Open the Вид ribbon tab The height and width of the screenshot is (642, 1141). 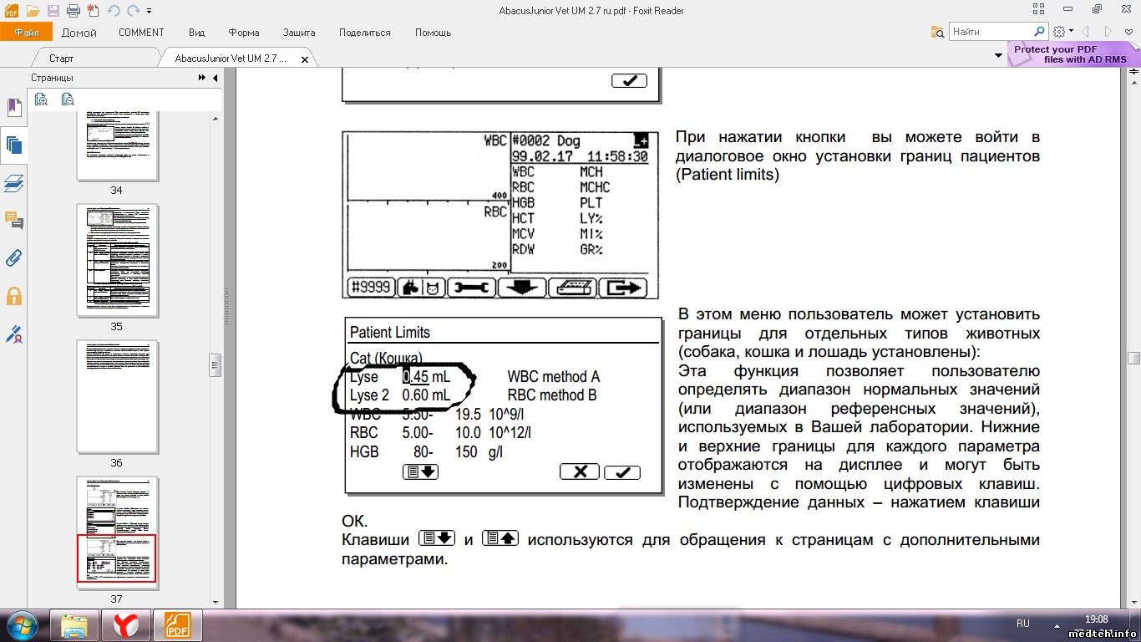pos(196,33)
